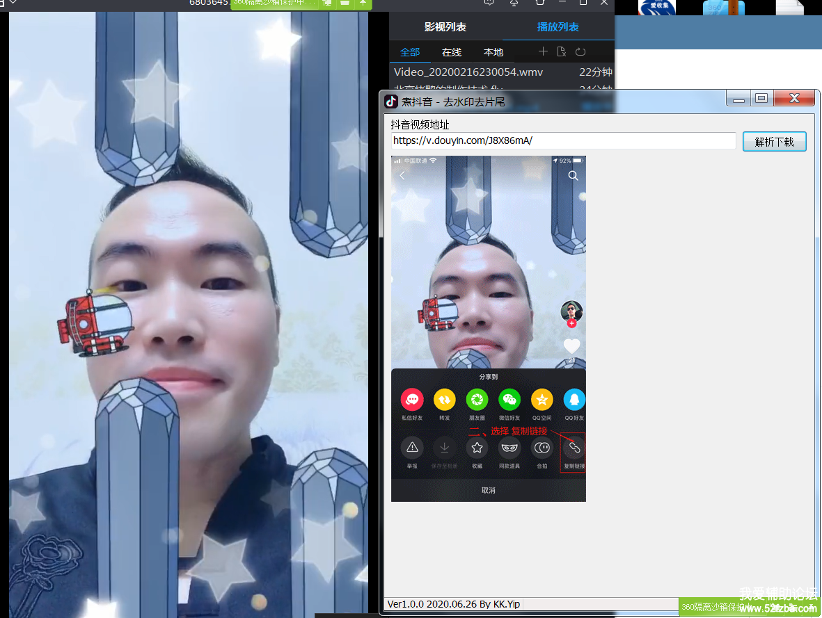Click the plus icon to add to playlist
The height and width of the screenshot is (618, 822).
[x=543, y=51]
